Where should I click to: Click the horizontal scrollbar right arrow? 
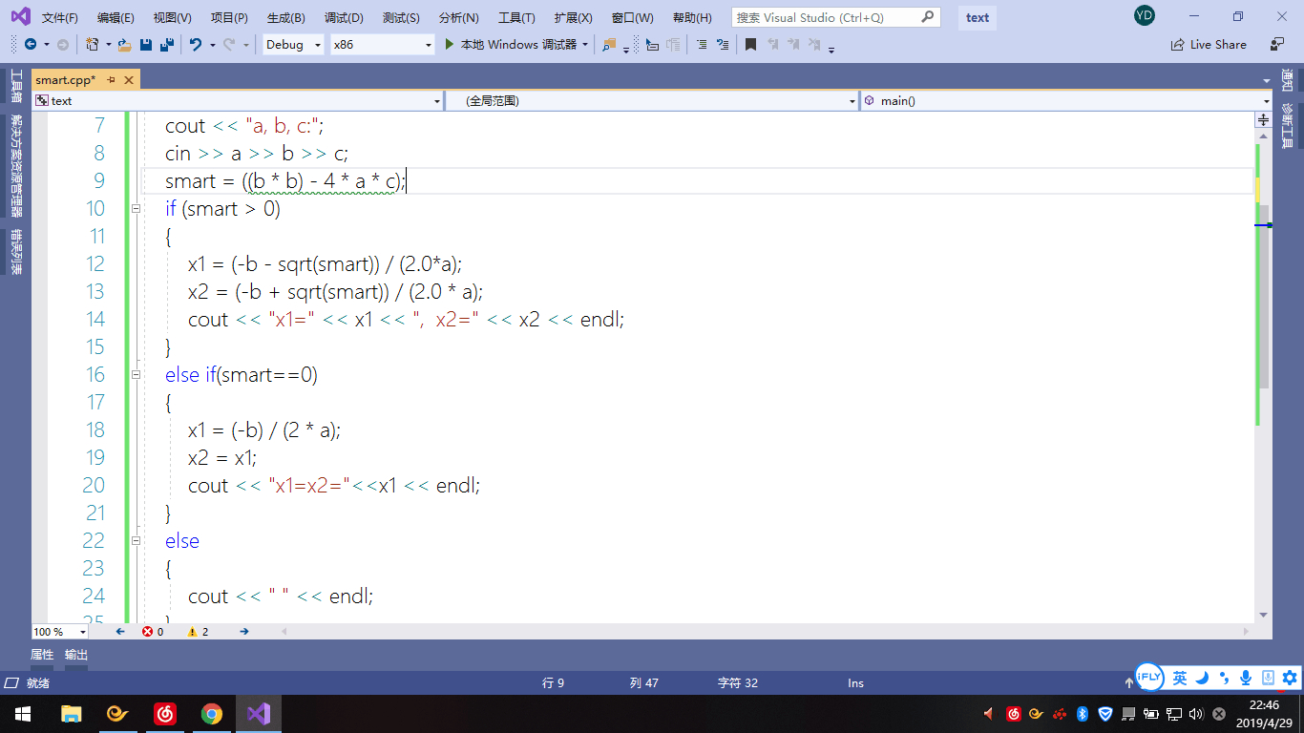[x=1244, y=631]
